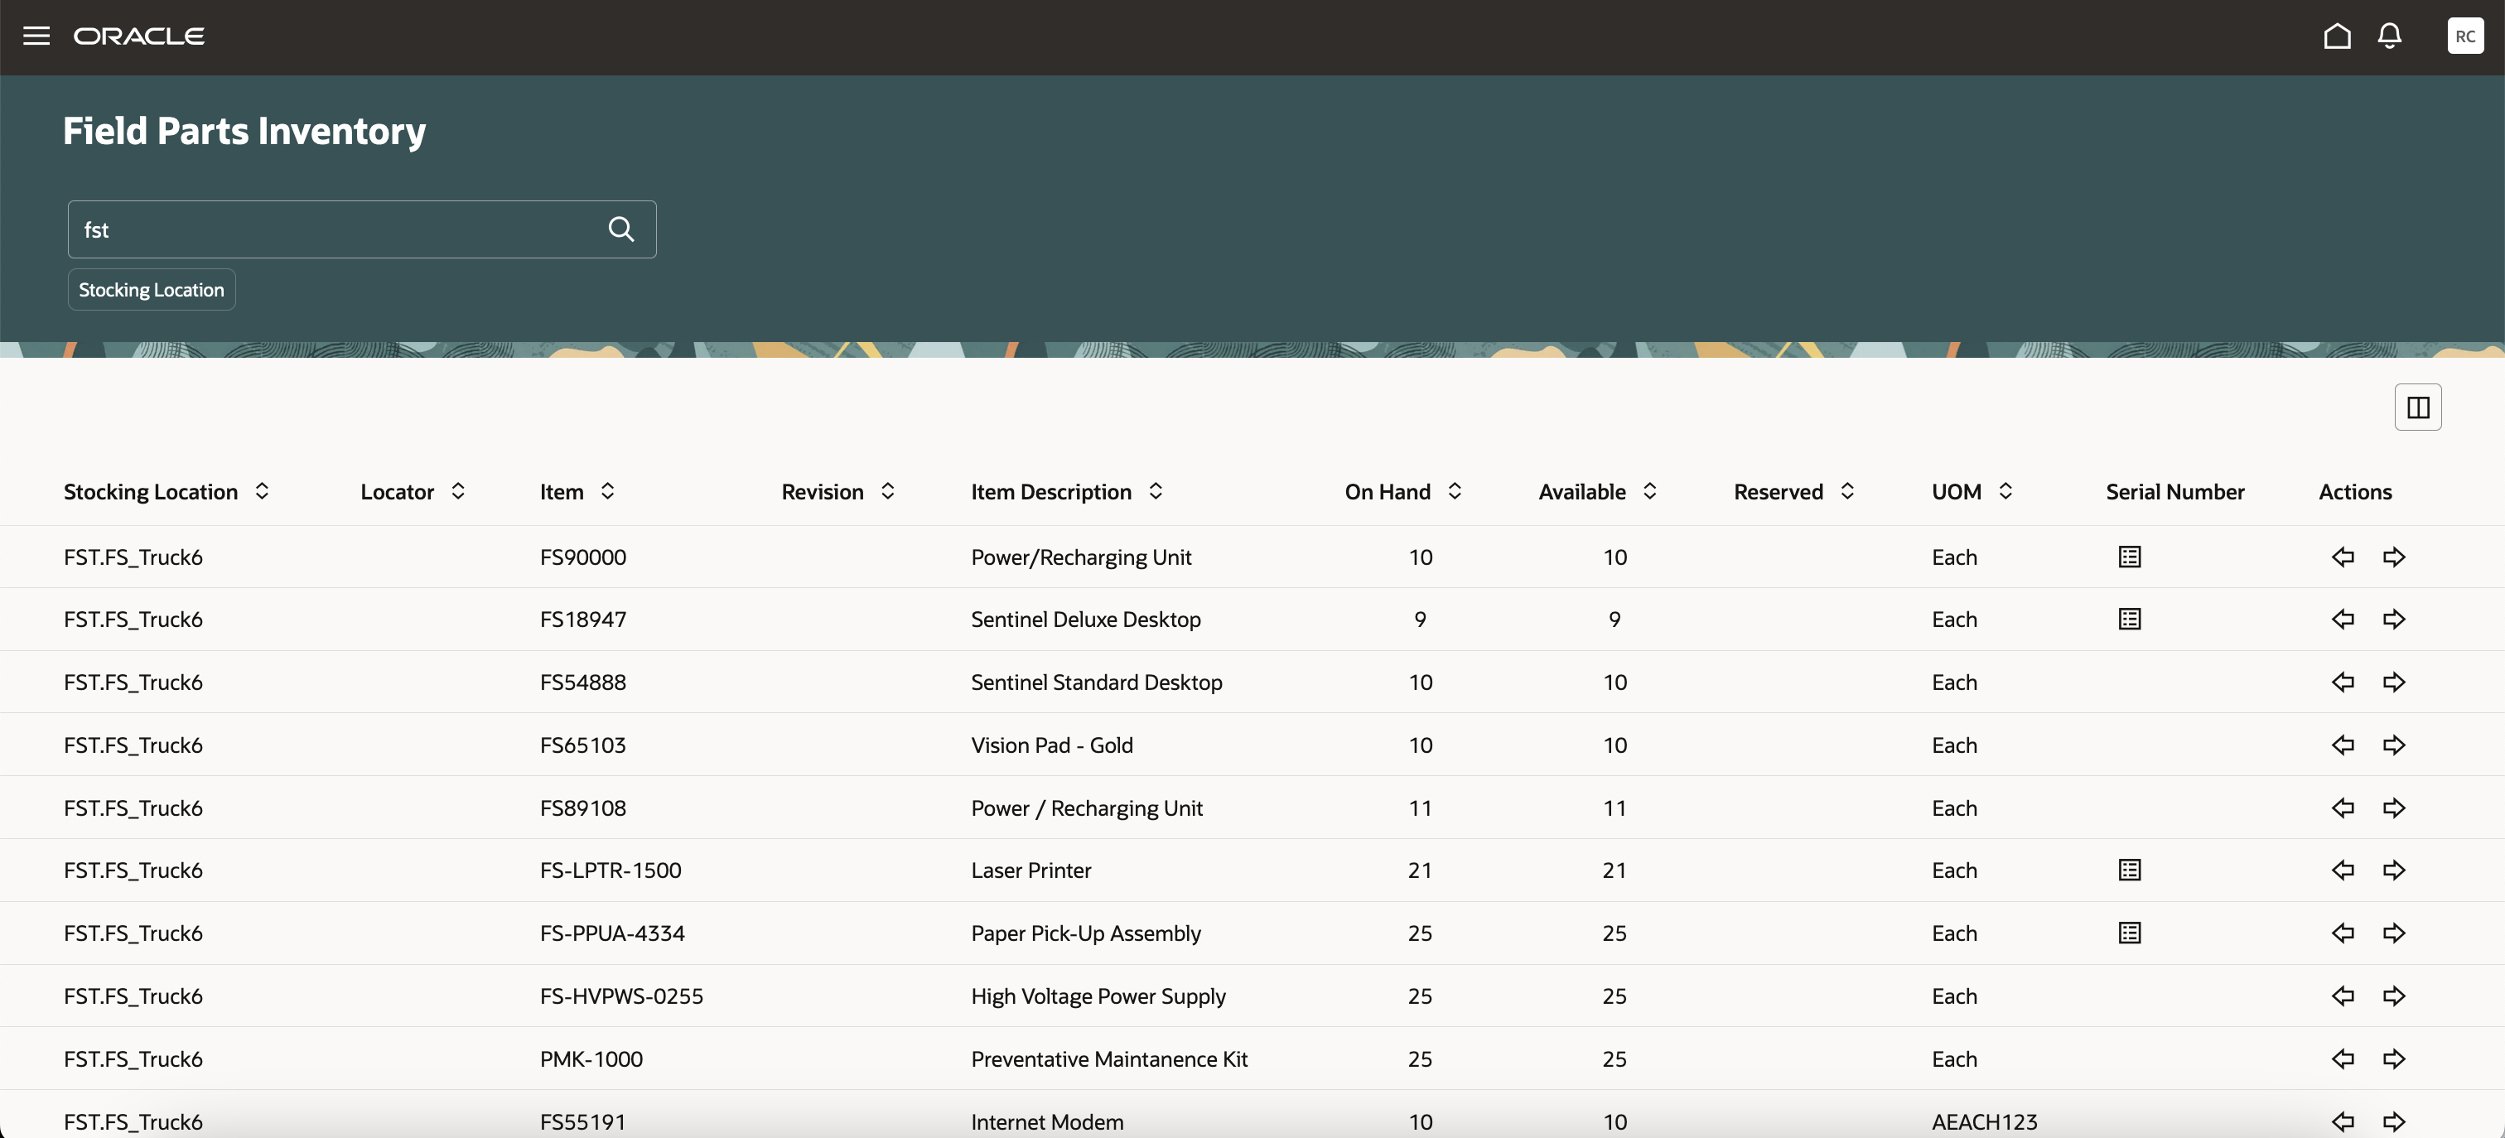Click right arrow action for PMK-1000
This screenshot has width=2505, height=1138.
pos(2393,1059)
